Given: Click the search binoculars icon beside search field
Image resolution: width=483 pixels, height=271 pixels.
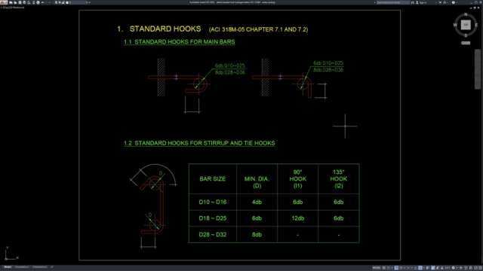Looking at the screenshot, I should click(413, 2).
